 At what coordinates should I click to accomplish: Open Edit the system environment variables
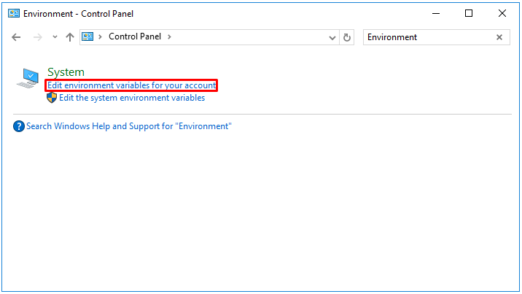click(132, 98)
